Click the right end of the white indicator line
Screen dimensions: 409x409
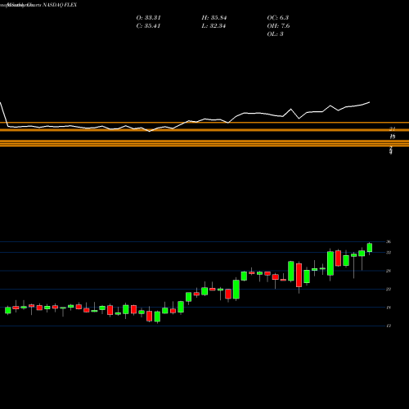pos(369,102)
